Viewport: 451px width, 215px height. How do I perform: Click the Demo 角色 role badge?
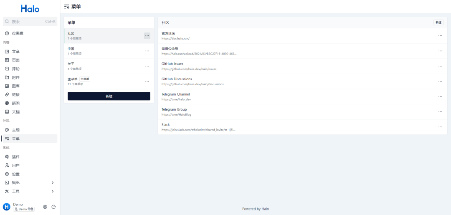(x=23, y=209)
